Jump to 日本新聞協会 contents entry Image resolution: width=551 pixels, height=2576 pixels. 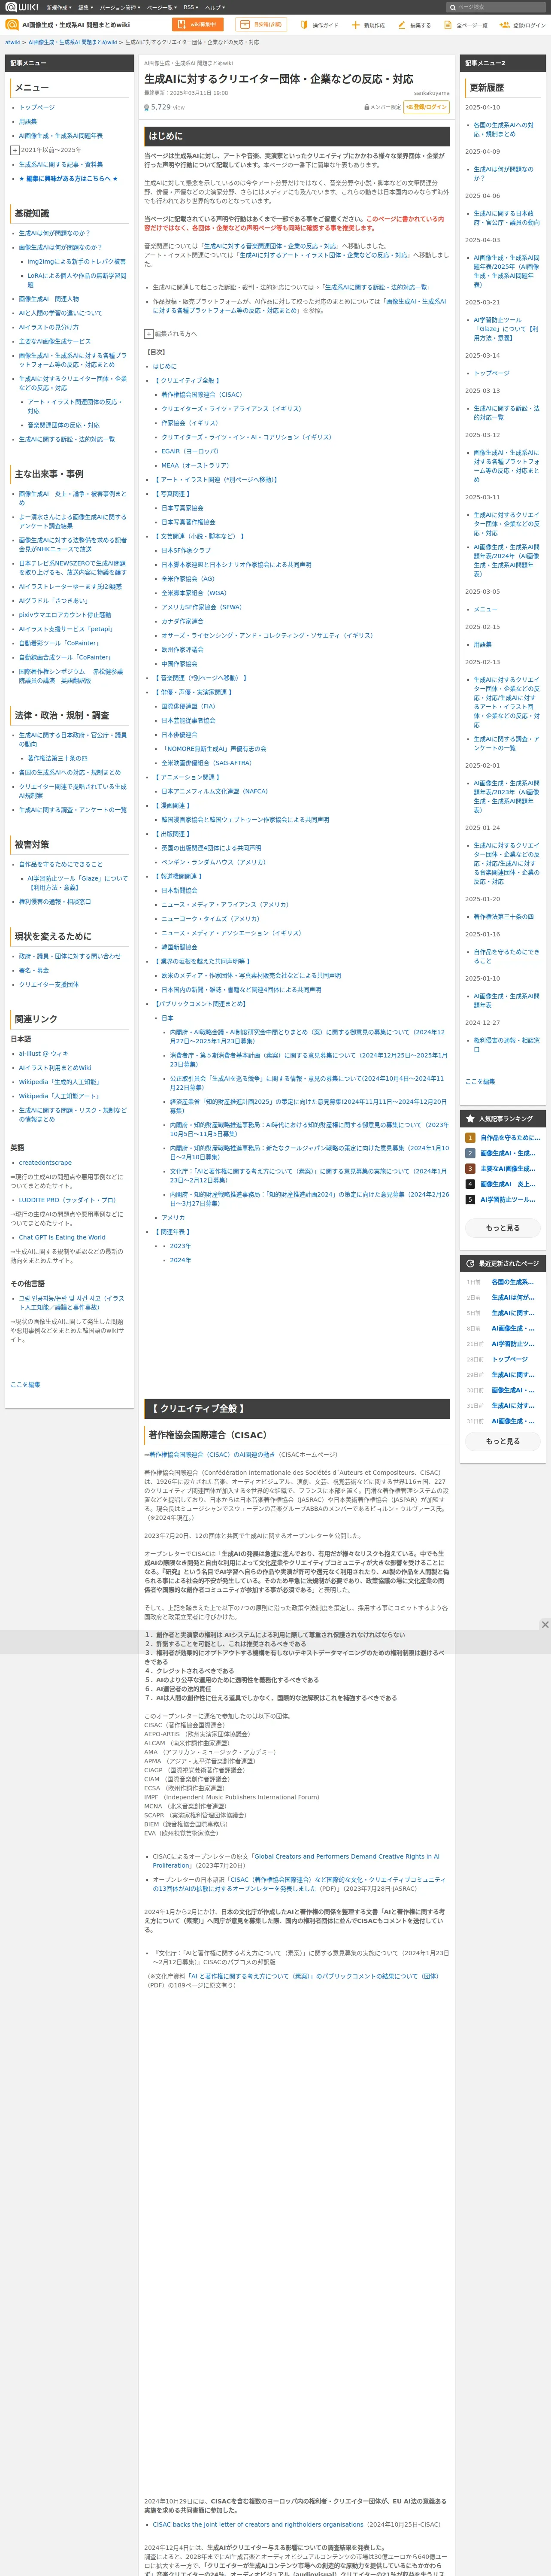point(179,890)
